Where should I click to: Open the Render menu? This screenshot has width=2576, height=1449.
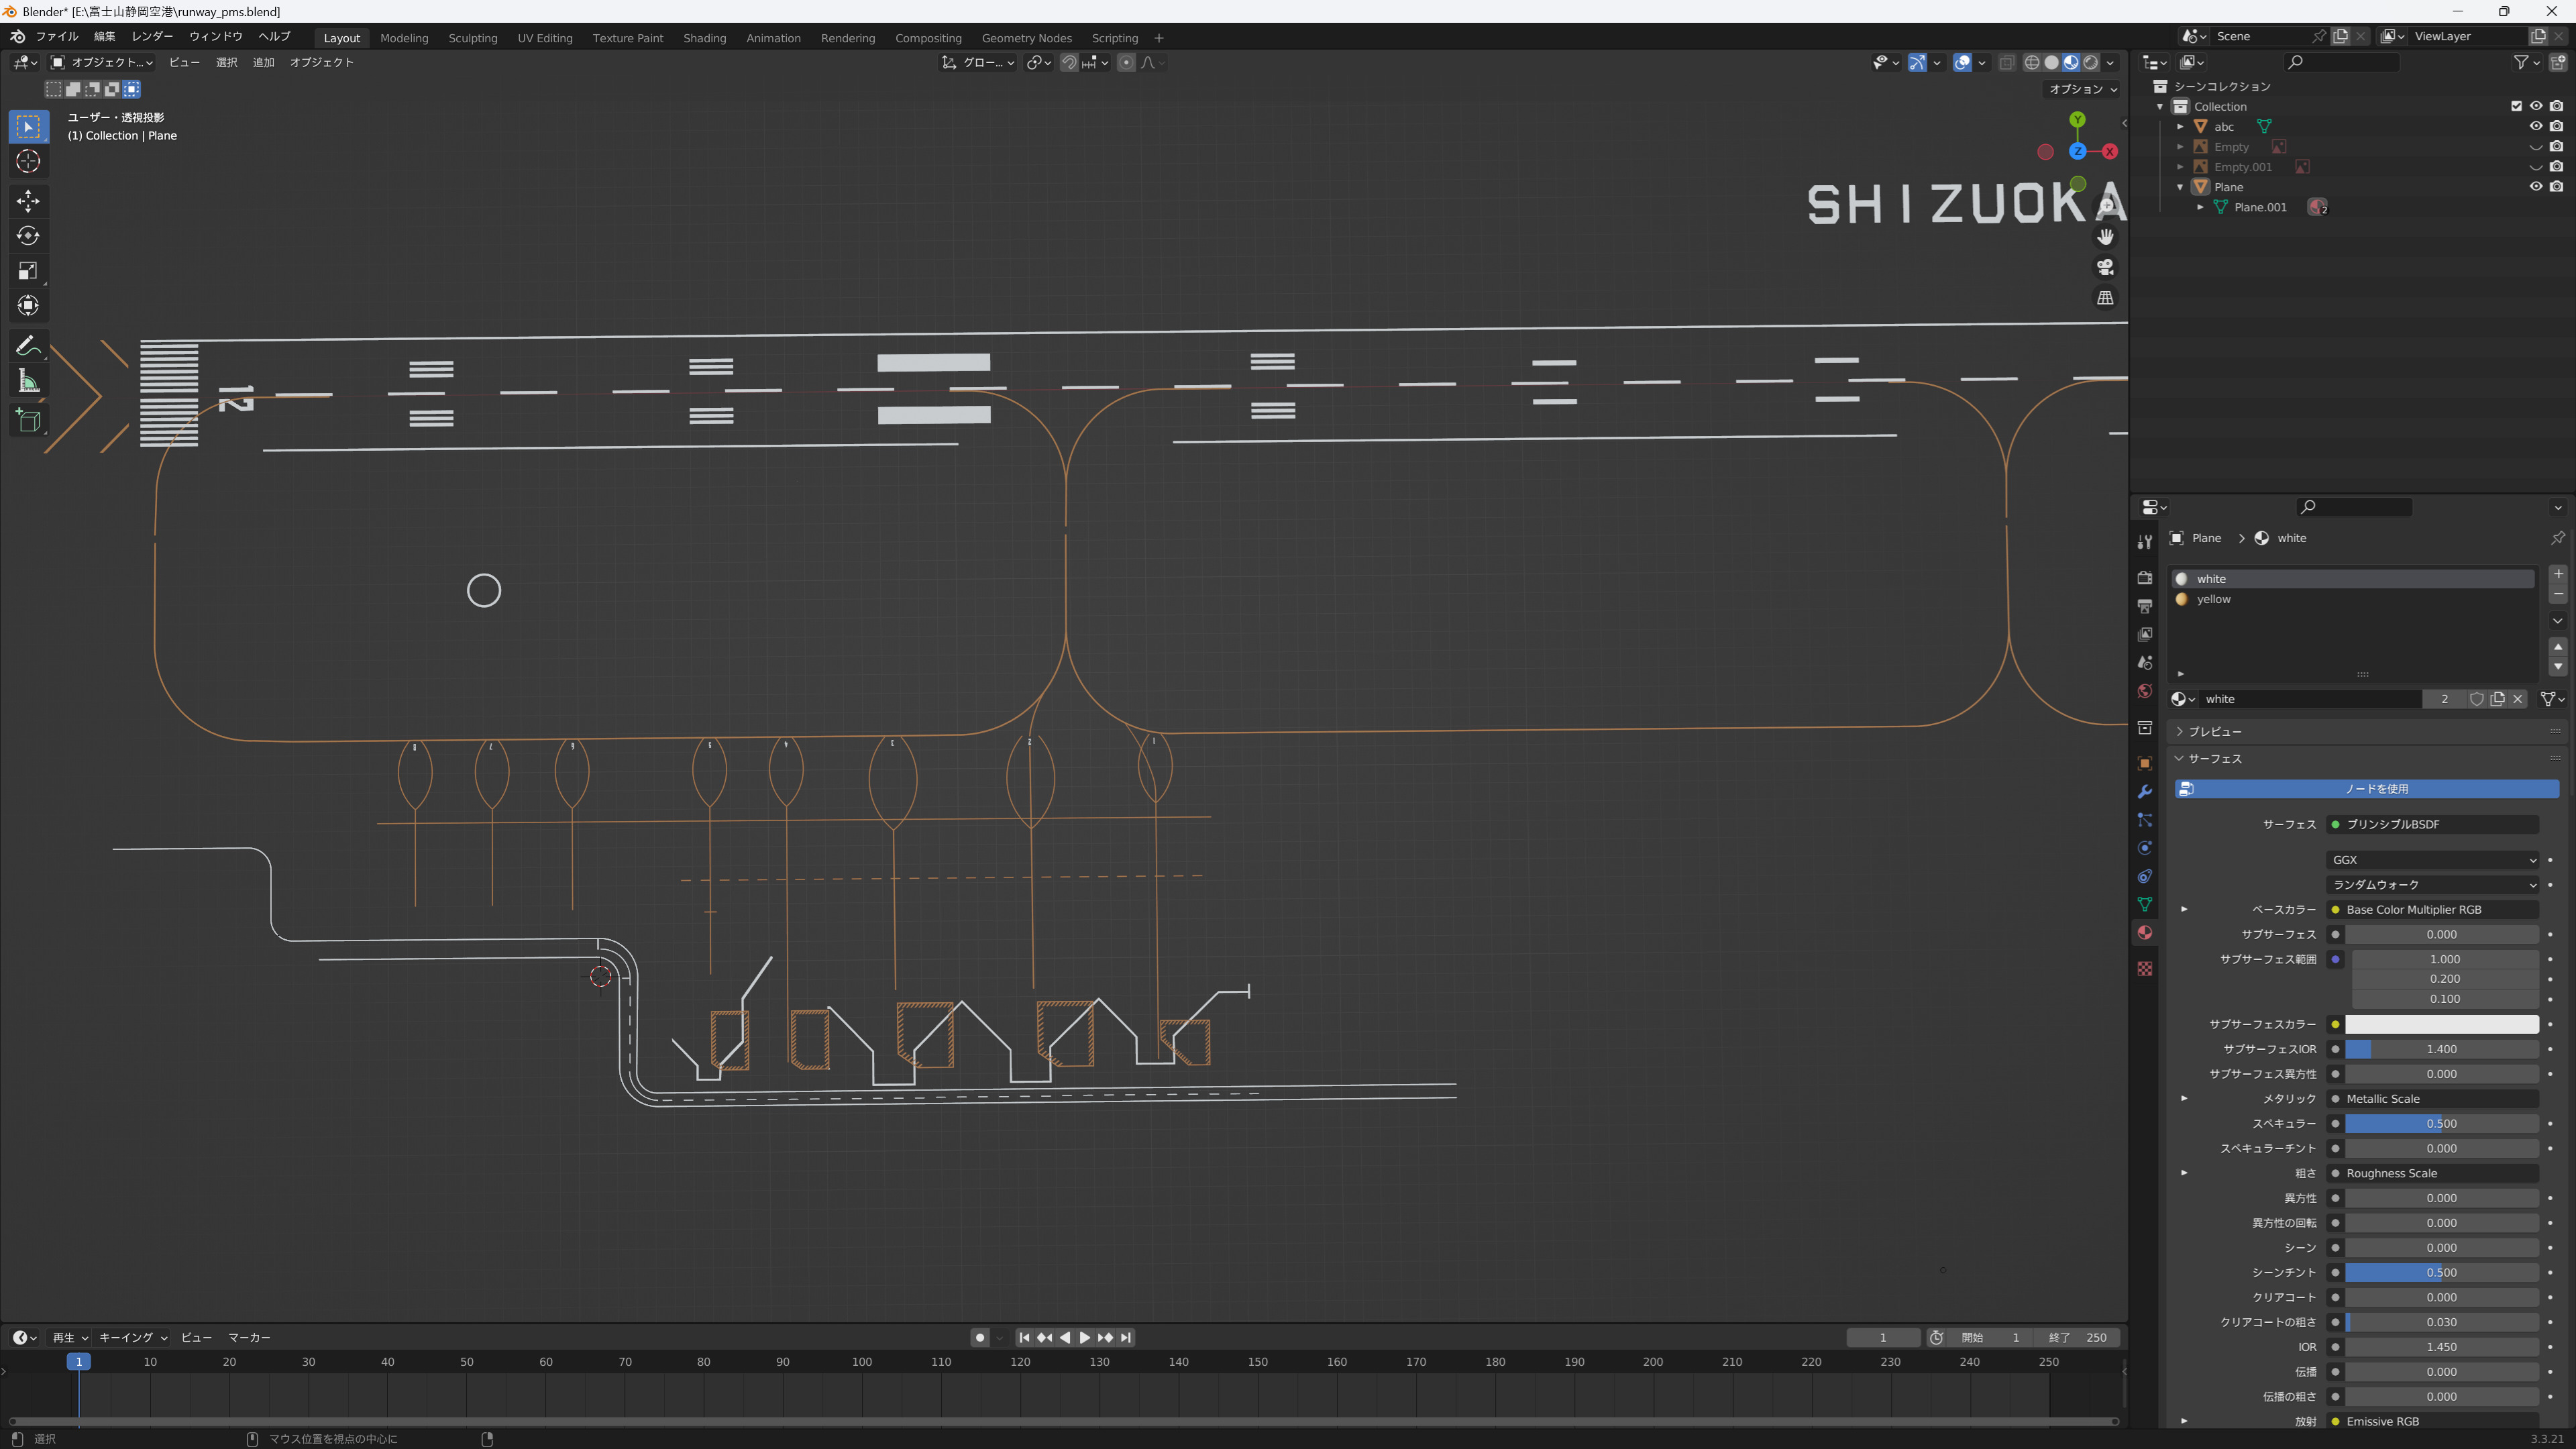[152, 36]
